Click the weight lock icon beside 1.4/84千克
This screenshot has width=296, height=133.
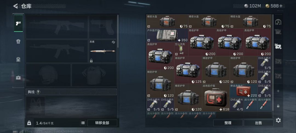tap(29, 123)
